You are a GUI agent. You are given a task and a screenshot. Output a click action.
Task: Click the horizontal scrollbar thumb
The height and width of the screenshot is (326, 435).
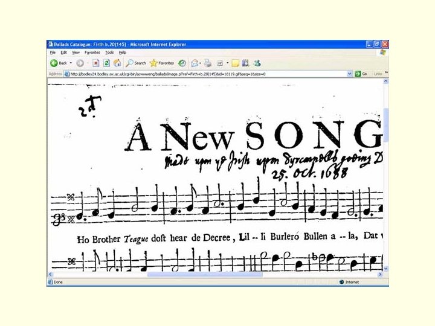(x=205, y=274)
